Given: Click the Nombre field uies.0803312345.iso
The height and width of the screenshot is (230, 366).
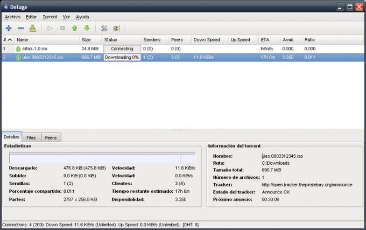Looking at the screenshot, I should pos(283,156).
